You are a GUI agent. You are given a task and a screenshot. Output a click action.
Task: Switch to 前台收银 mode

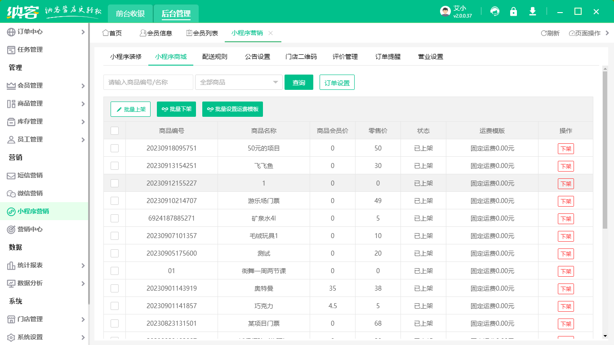129,13
